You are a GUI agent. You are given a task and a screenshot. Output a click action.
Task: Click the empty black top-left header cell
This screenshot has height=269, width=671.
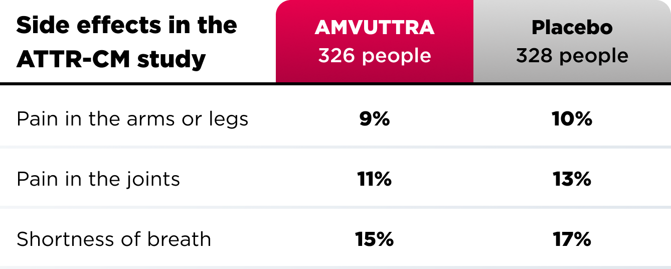(137, 43)
